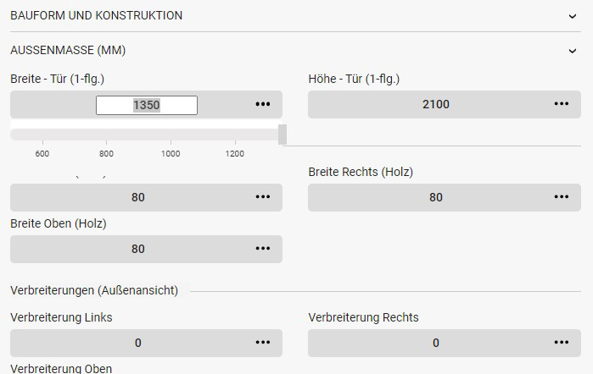
Task: Open options menu for Breite - Tür field
Action: (263, 104)
